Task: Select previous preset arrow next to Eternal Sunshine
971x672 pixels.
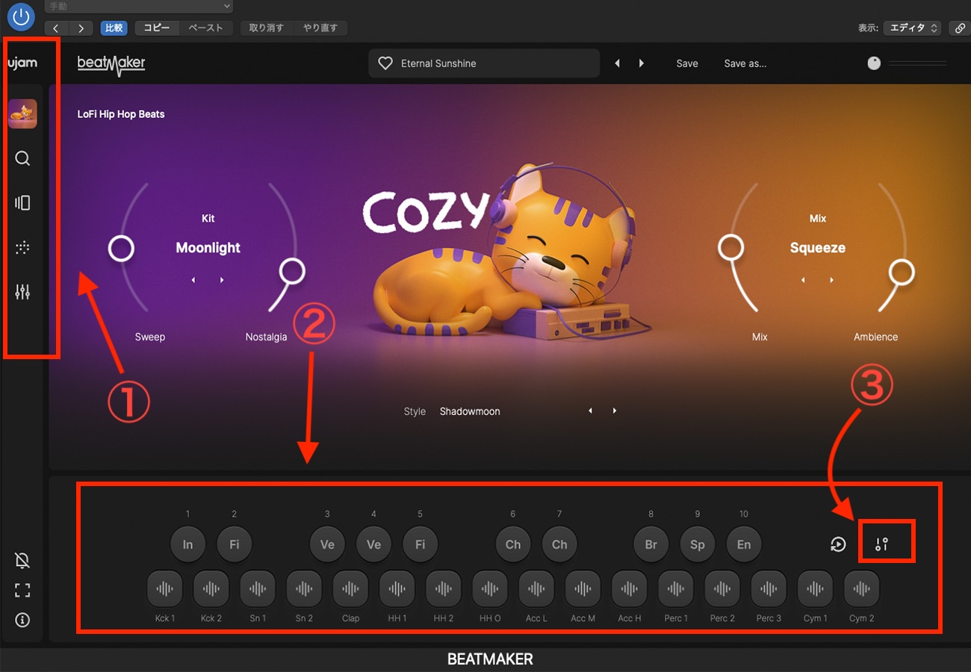Action: (617, 63)
